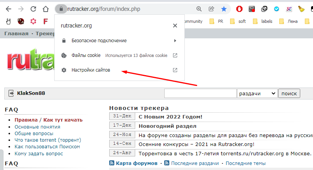Click the padlock site info icon
313x170 pixels.
61,9
